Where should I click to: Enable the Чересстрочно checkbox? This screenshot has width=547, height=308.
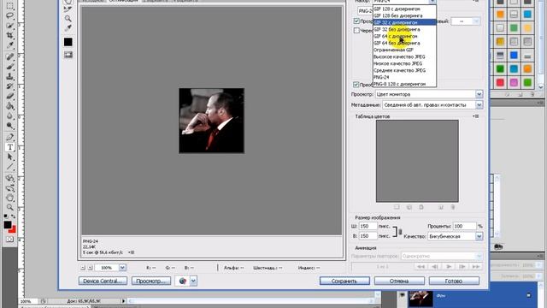(x=356, y=31)
